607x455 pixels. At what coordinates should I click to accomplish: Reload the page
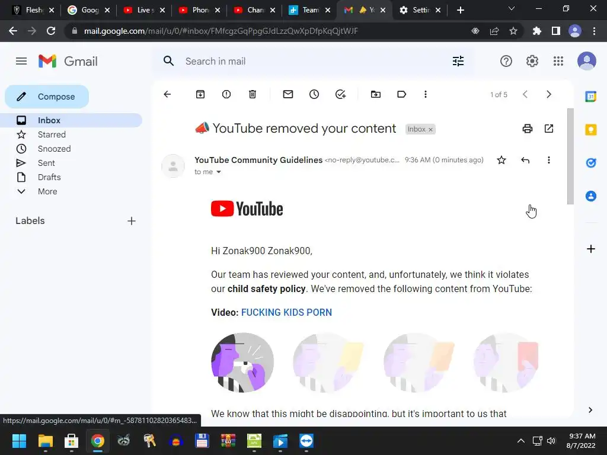(51, 31)
